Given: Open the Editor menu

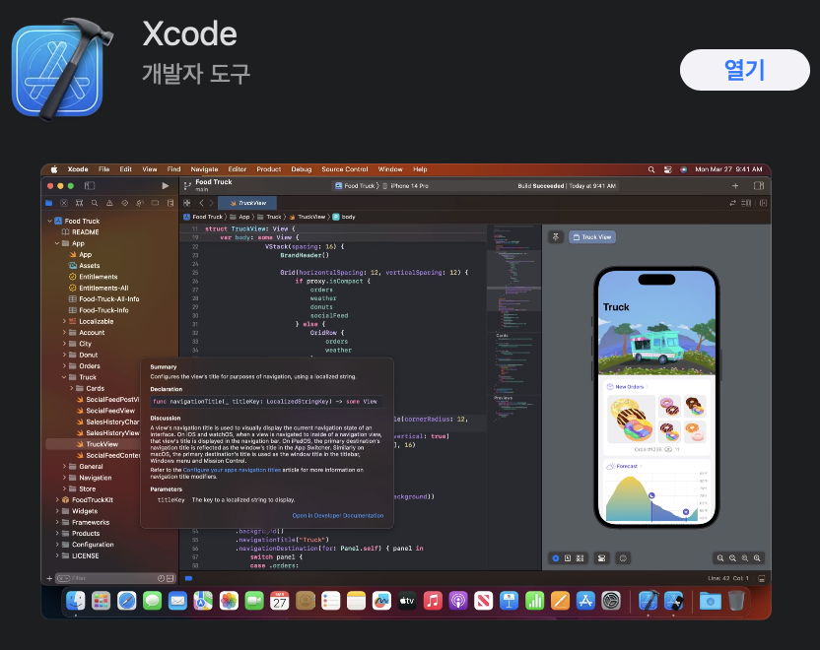Looking at the screenshot, I should pos(237,169).
